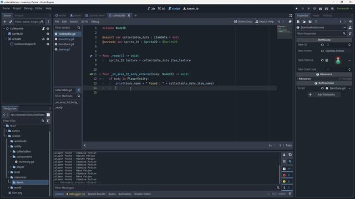Close the collectable scene tab
The width and height of the screenshot is (355, 199).
click(129, 15)
